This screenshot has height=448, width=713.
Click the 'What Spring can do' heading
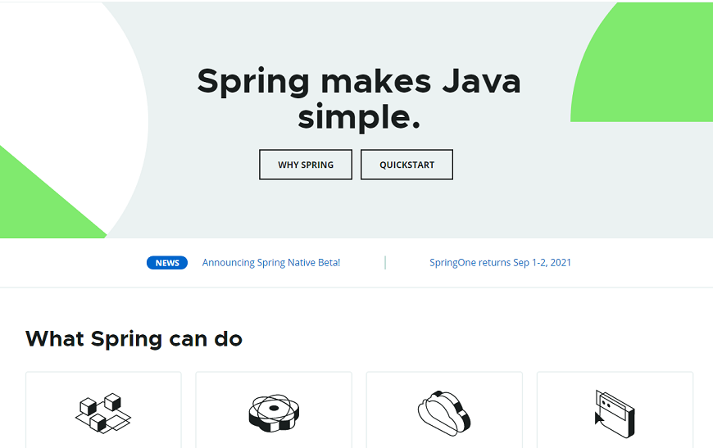(x=134, y=339)
